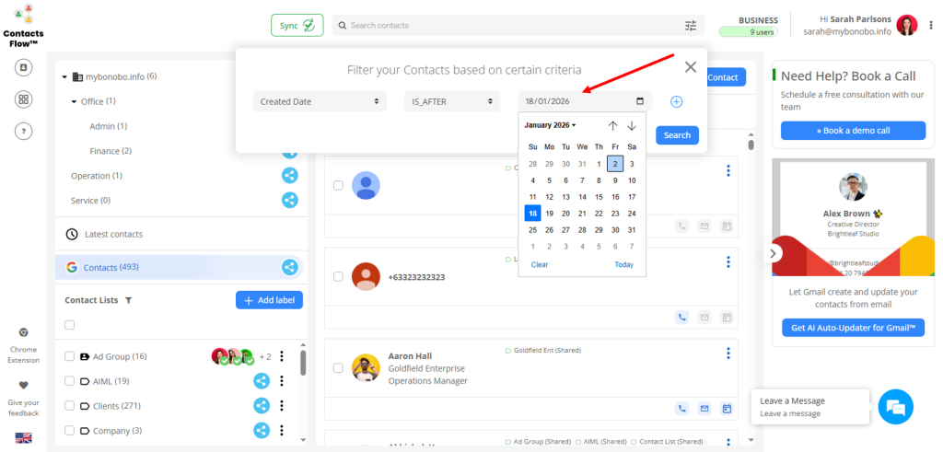943x452 pixels.
Task: Click the date input field showing 18/01/2026
Action: [576, 101]
